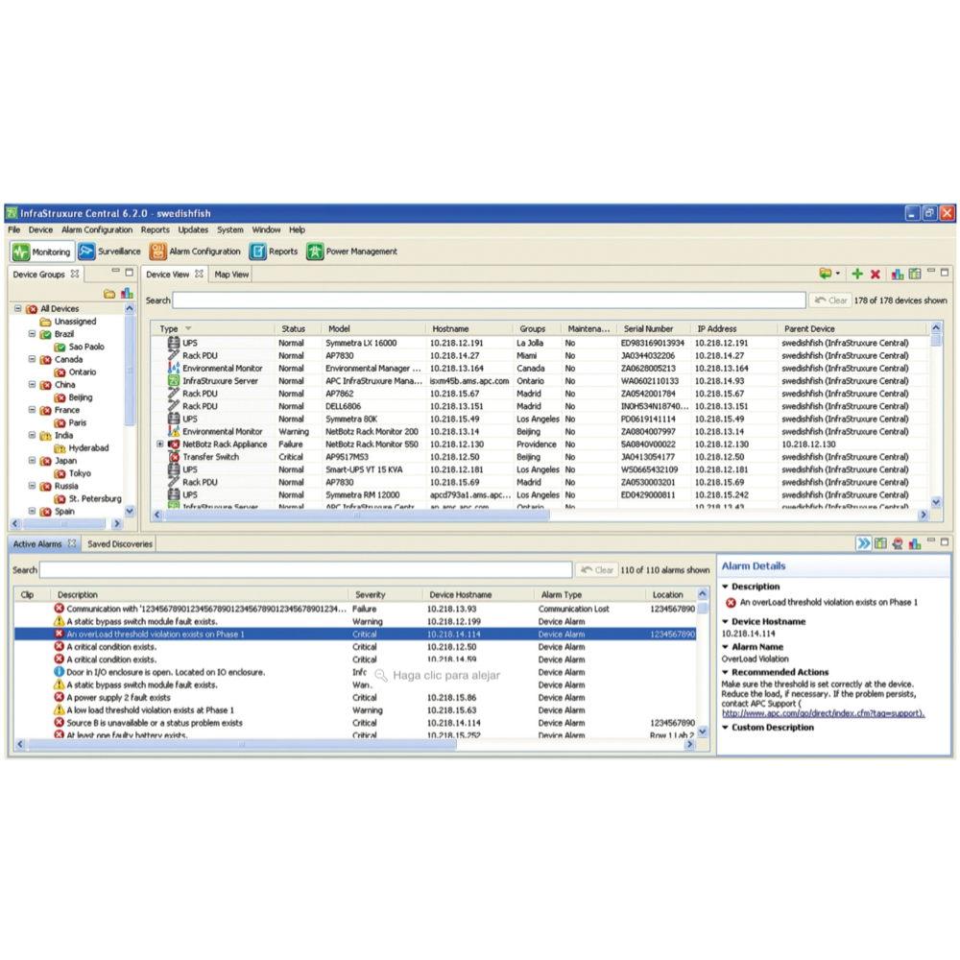Image resolution: width=960 pixels, height=960 pixels.
Task: Open the Alarm Configuration menu
Action: tap(97, 229)
